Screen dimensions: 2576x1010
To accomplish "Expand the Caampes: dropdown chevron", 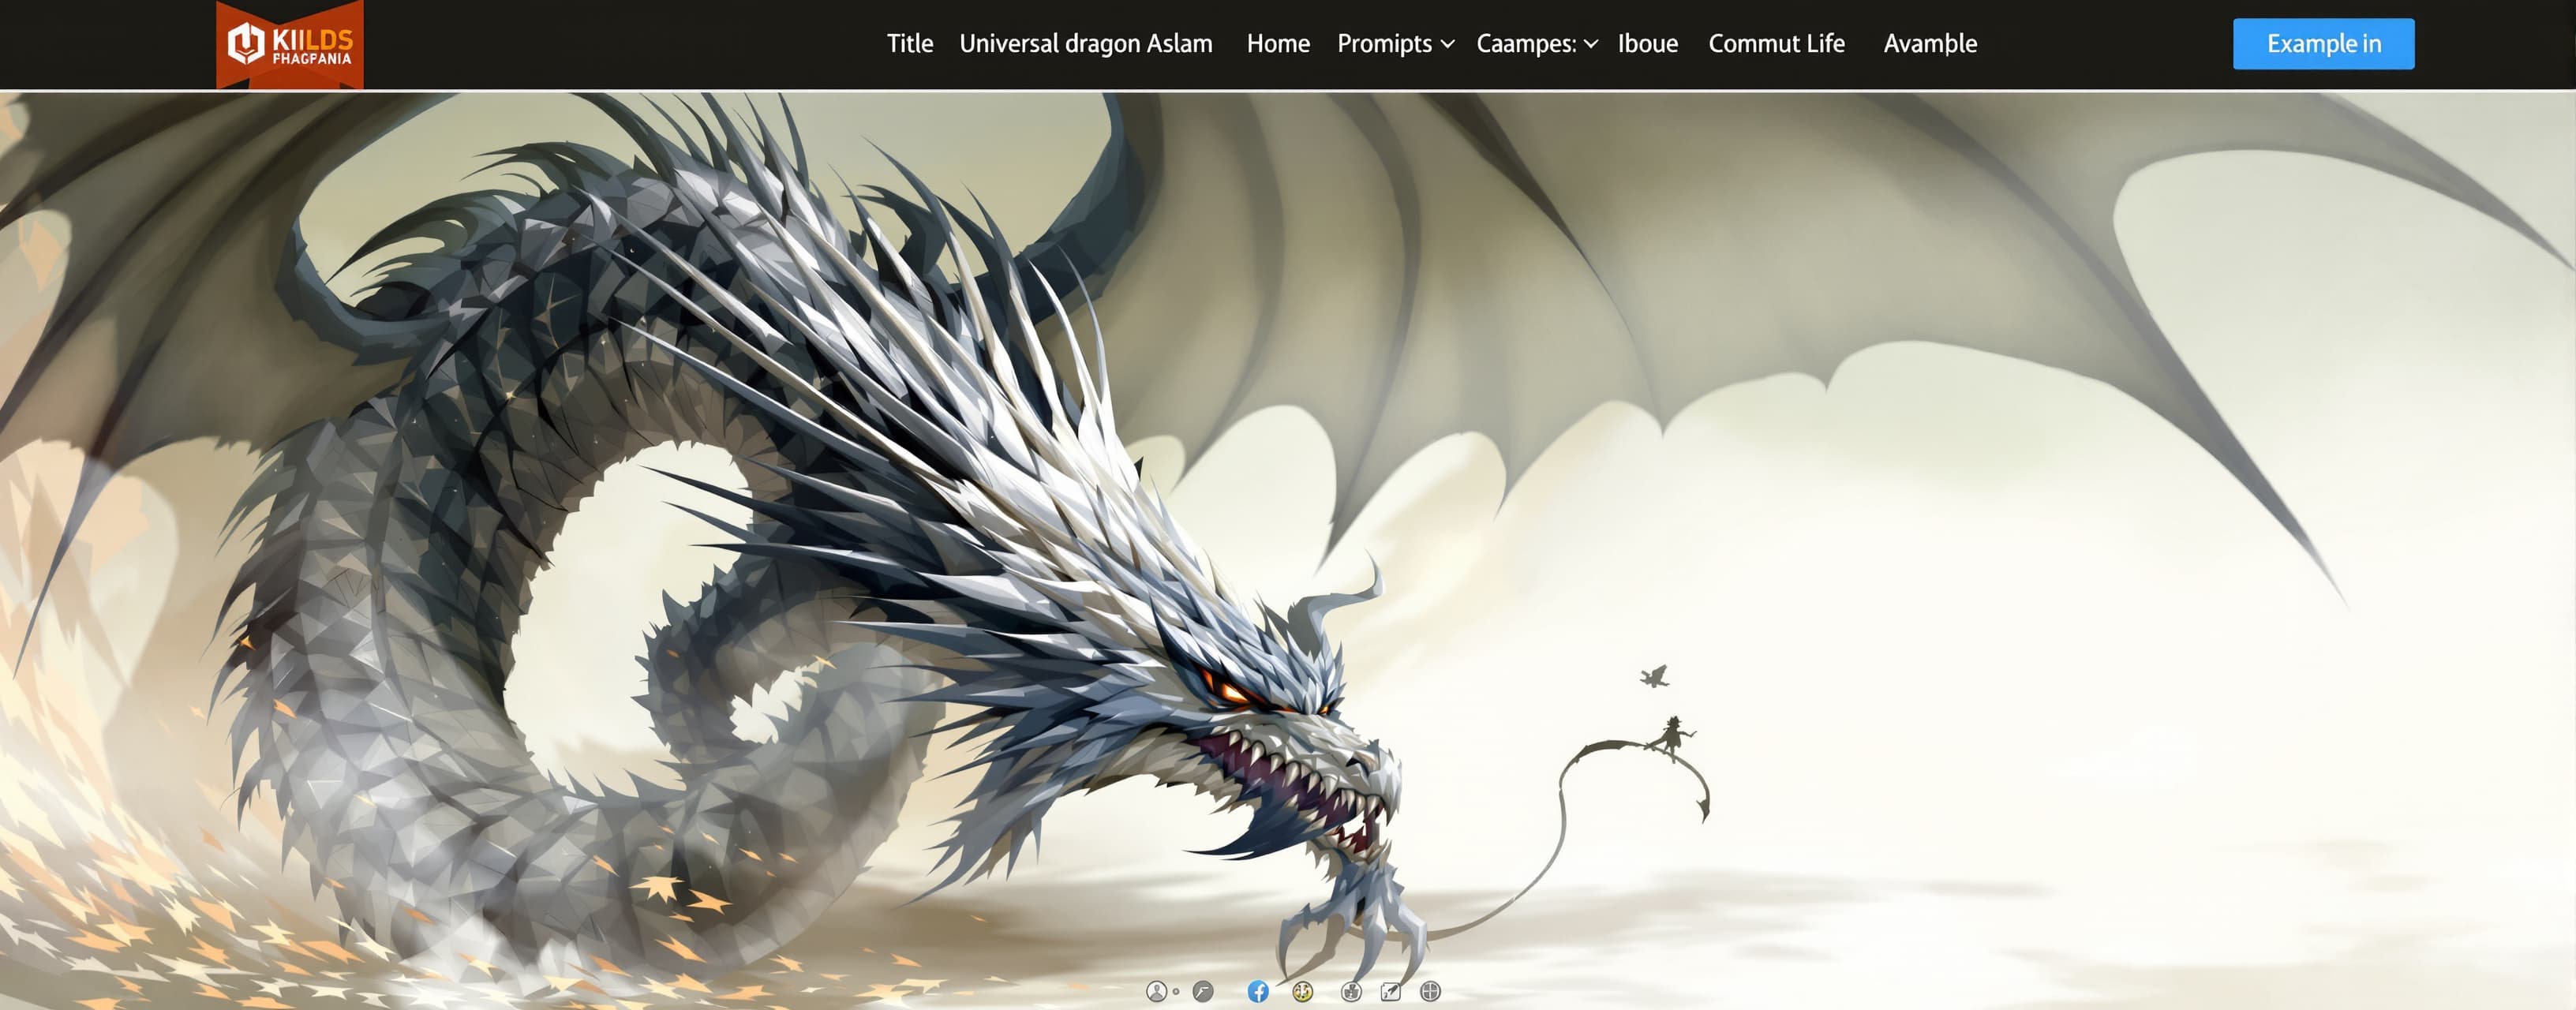I will [1591, 45].
